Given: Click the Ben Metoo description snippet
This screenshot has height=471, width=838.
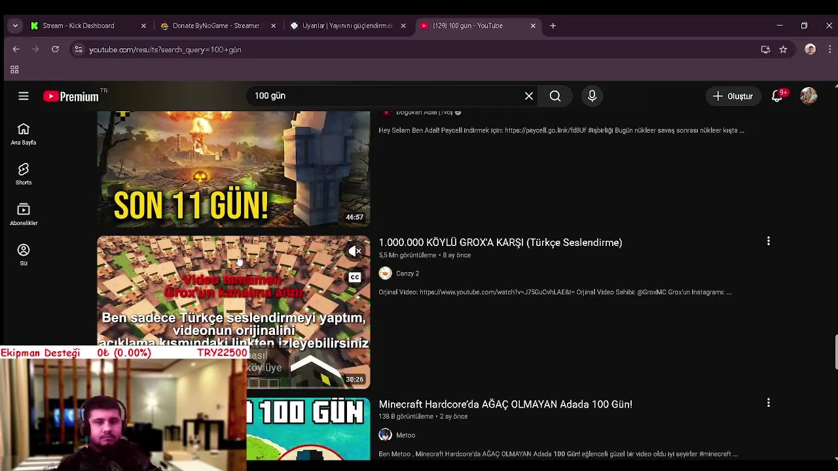Looking at the screenshot, I should (558, 454).
